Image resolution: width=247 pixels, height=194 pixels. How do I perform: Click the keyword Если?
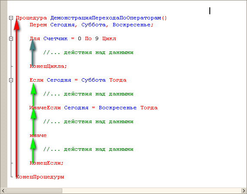[36, 80]
